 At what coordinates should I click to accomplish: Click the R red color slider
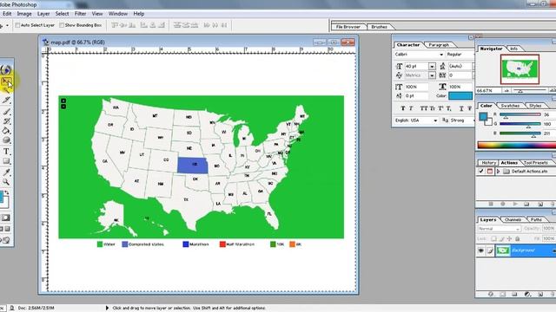[520, 114]
